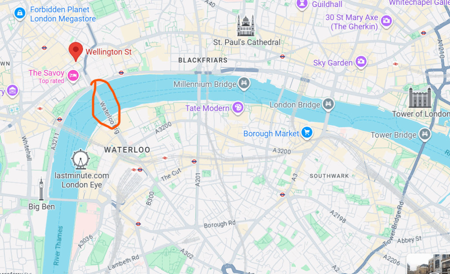Click the Wellington St red label

(x=109, y=52)
